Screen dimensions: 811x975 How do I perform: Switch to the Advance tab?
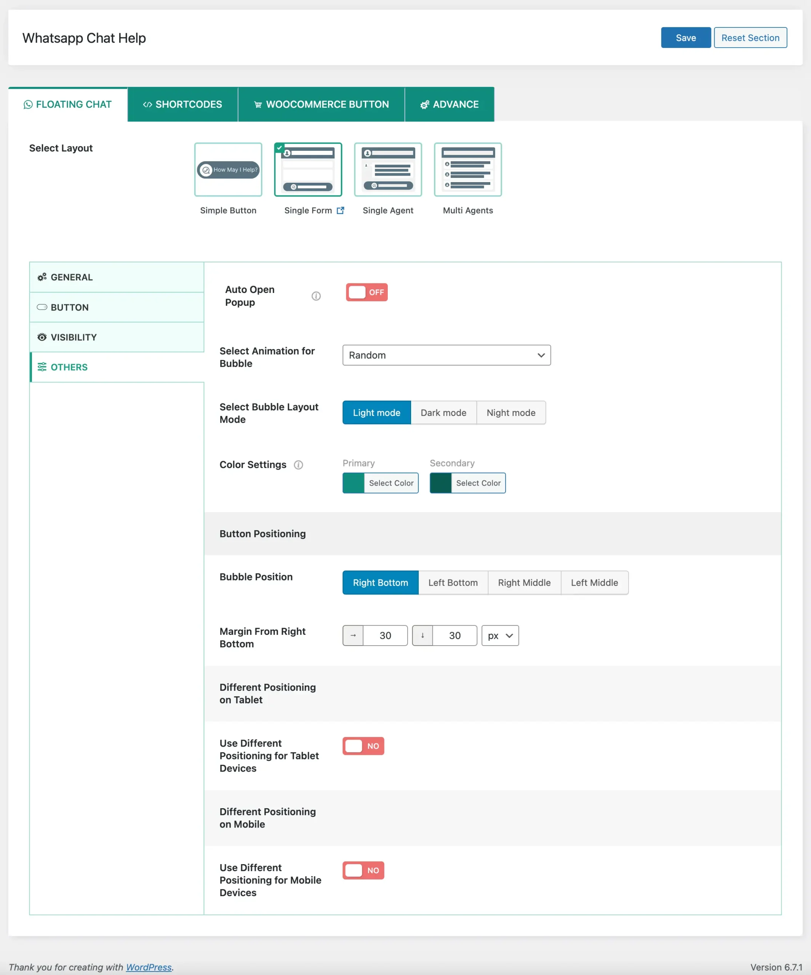[449, 104]
